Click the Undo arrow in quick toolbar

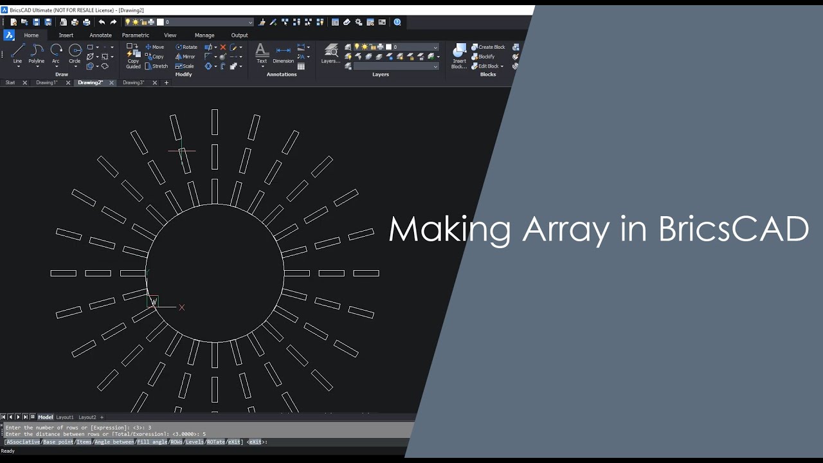click(102, 22)
